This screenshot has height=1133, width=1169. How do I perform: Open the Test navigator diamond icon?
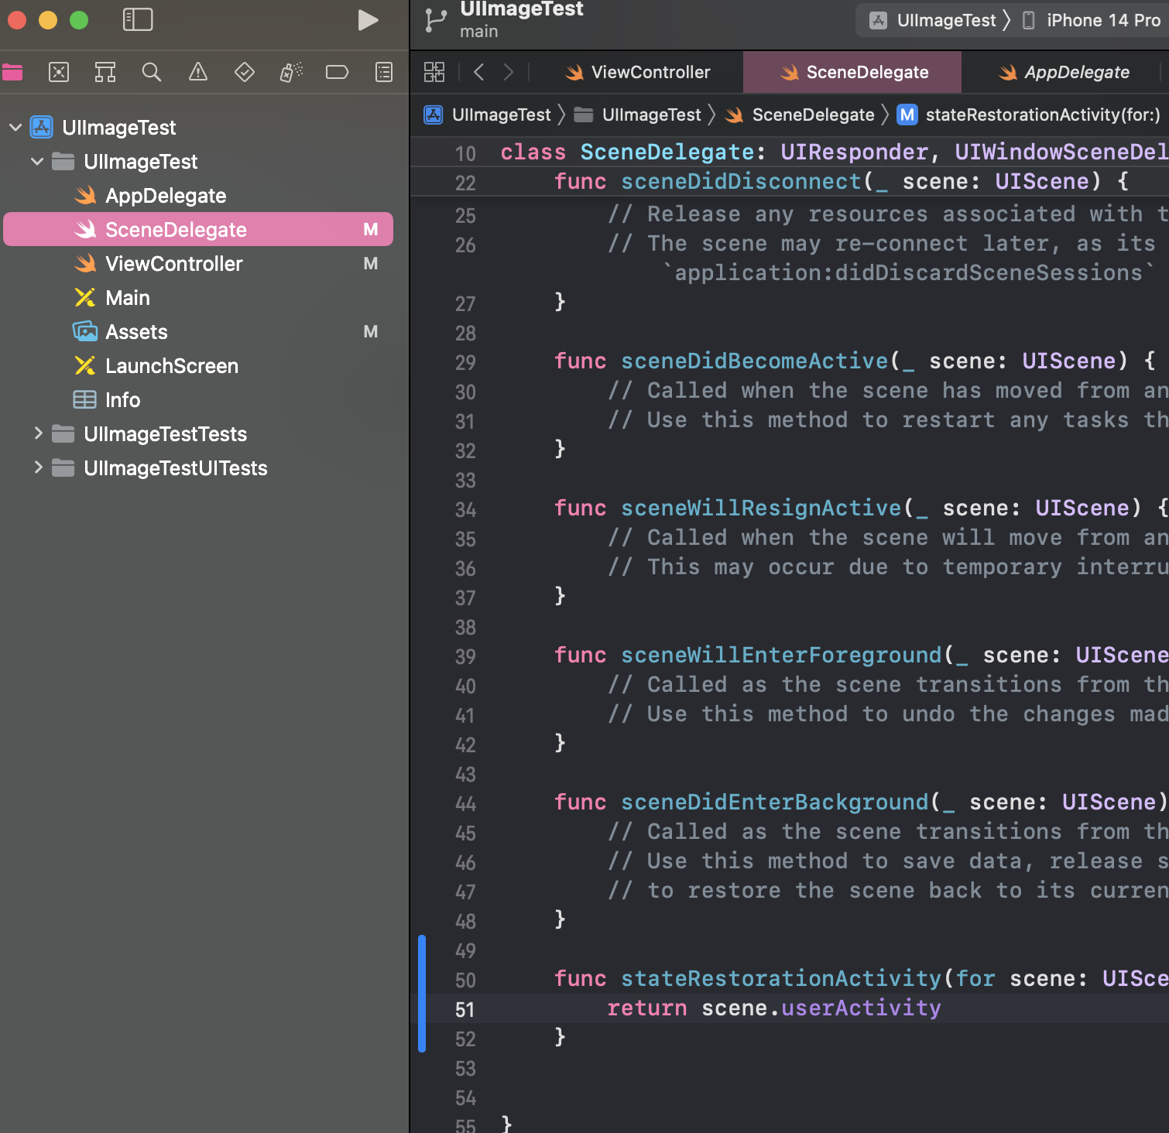(x=245, y=73)
